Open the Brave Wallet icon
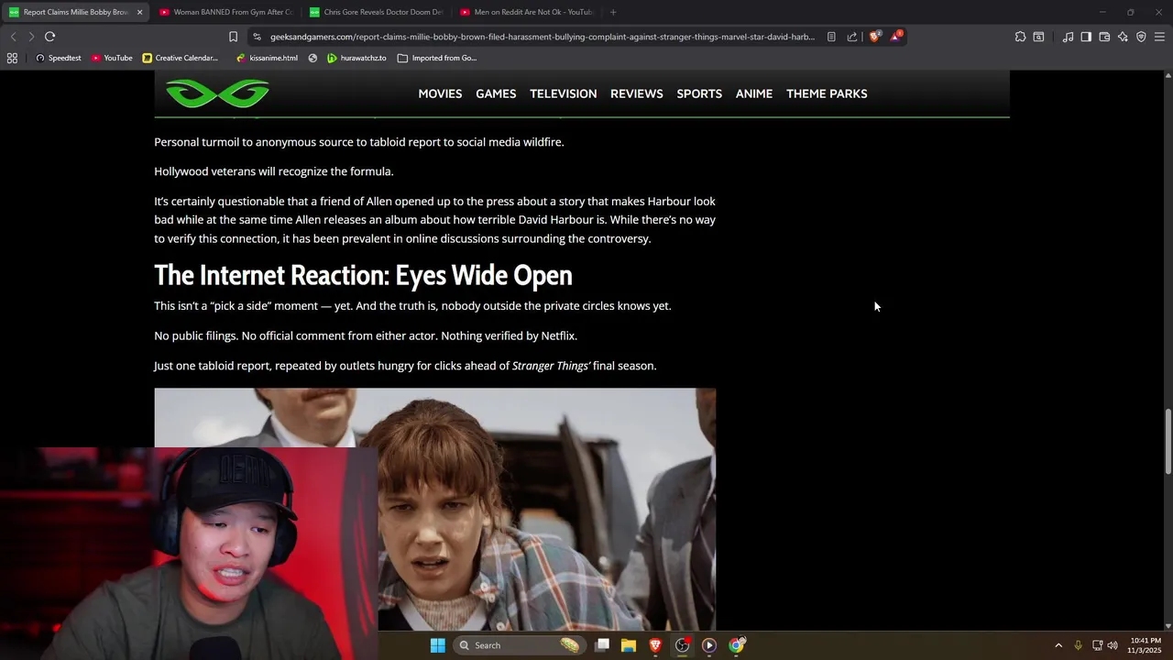 pos(1104,37)
